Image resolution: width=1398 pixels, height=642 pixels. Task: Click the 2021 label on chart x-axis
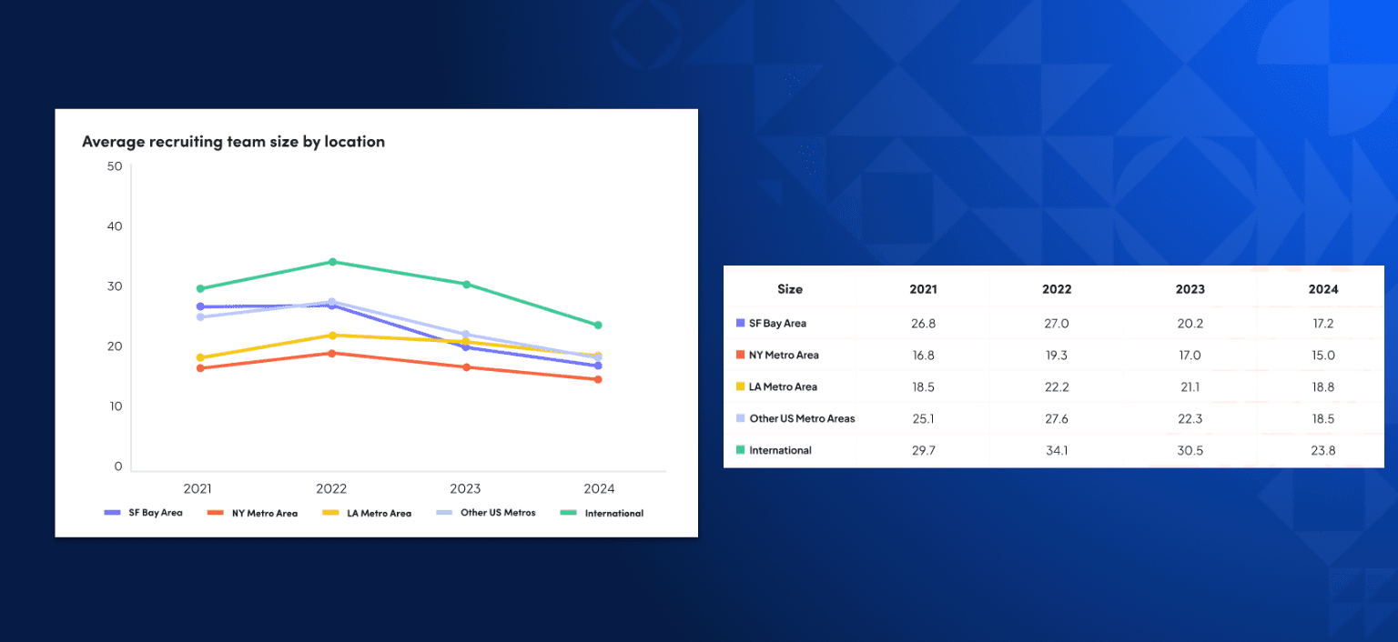point(198,488)
